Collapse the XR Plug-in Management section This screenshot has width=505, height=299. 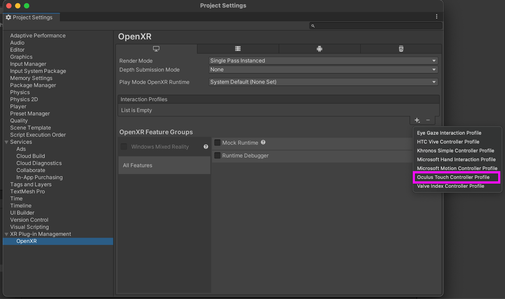click(x=6, y=234)
